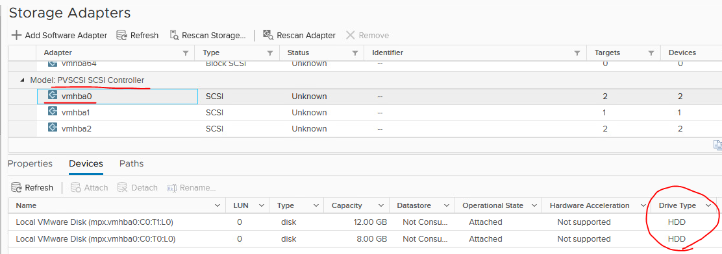Open the Type column filter in adapters
The height and width of the screenshot is (254, 722).
[x=270, y=53]
